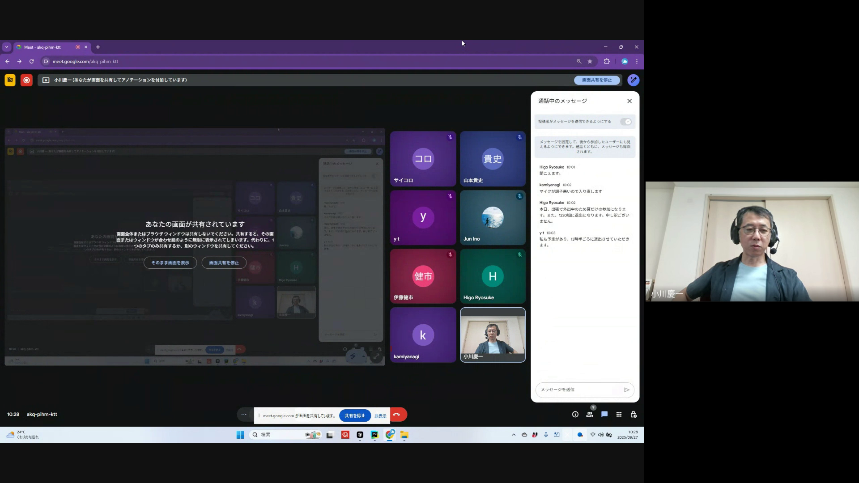Image resolution: width=859 pixels, height=483 pixels.
Task: Click the send message arrow
Action: tap(626, 390)
